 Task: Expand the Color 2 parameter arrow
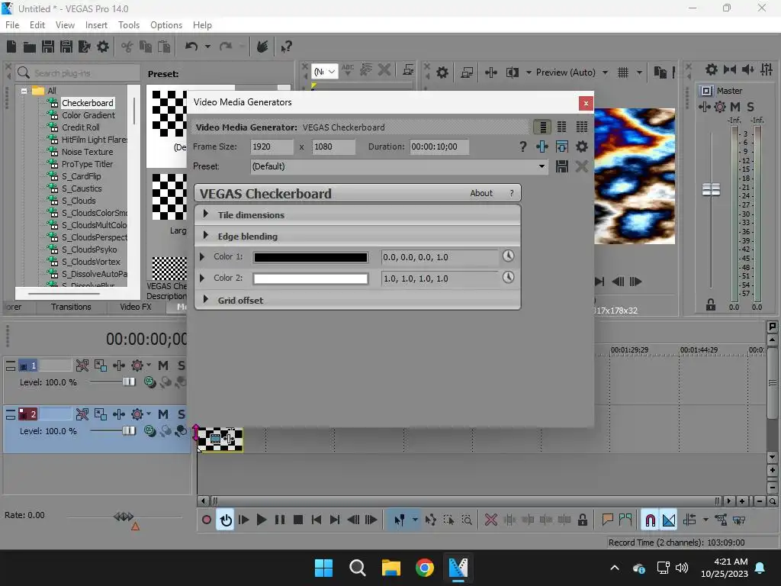[201, 278]
